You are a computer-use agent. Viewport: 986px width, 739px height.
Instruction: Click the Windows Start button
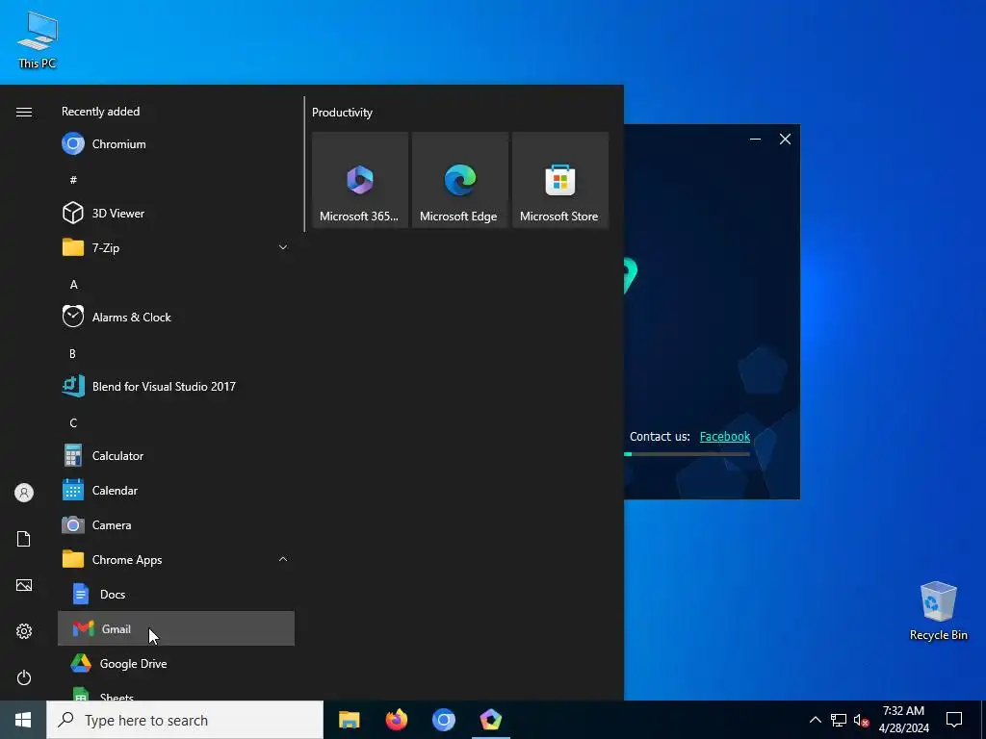(x=23, y=720)
